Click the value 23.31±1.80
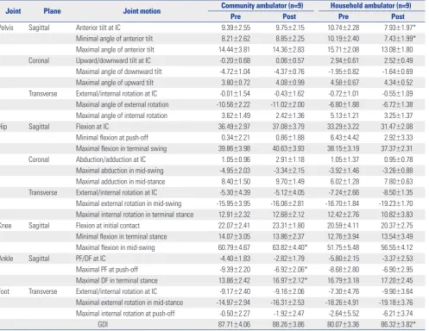Image resolution: width=429 pixels, height=331 pixels. click(x=288, y=226)
